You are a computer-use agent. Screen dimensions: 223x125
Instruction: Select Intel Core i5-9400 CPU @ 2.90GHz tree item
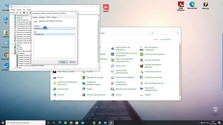click(31, 66)
